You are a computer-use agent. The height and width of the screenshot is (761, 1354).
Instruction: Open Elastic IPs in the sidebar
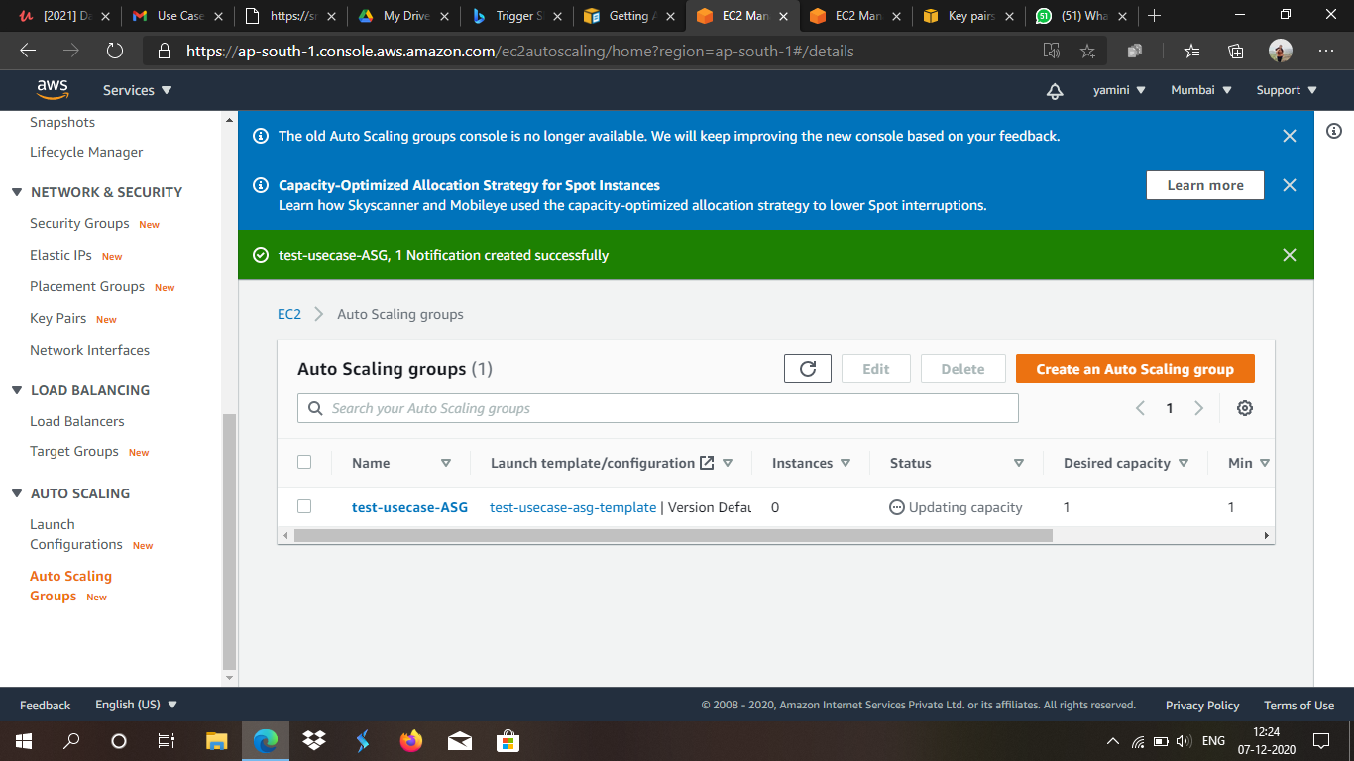[60, 255]
